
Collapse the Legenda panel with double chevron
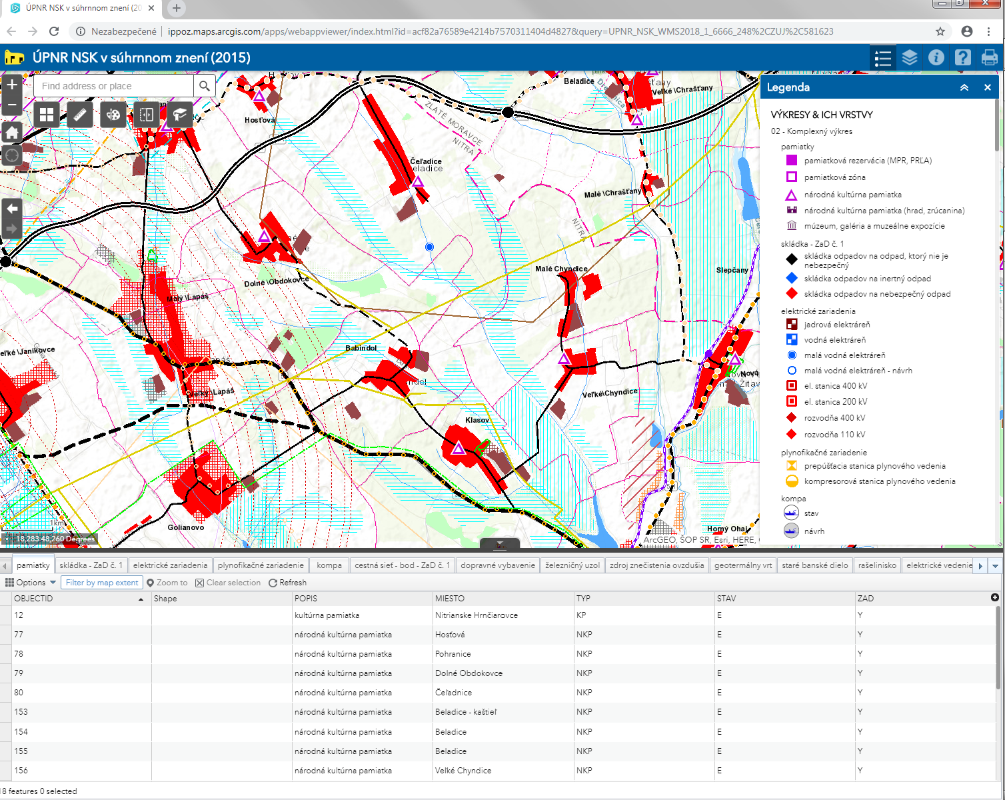pyautogui.click(x=964, y=87)
